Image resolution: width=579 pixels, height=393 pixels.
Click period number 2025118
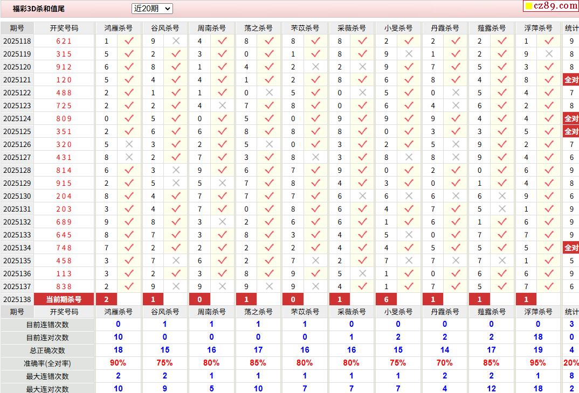17,41
